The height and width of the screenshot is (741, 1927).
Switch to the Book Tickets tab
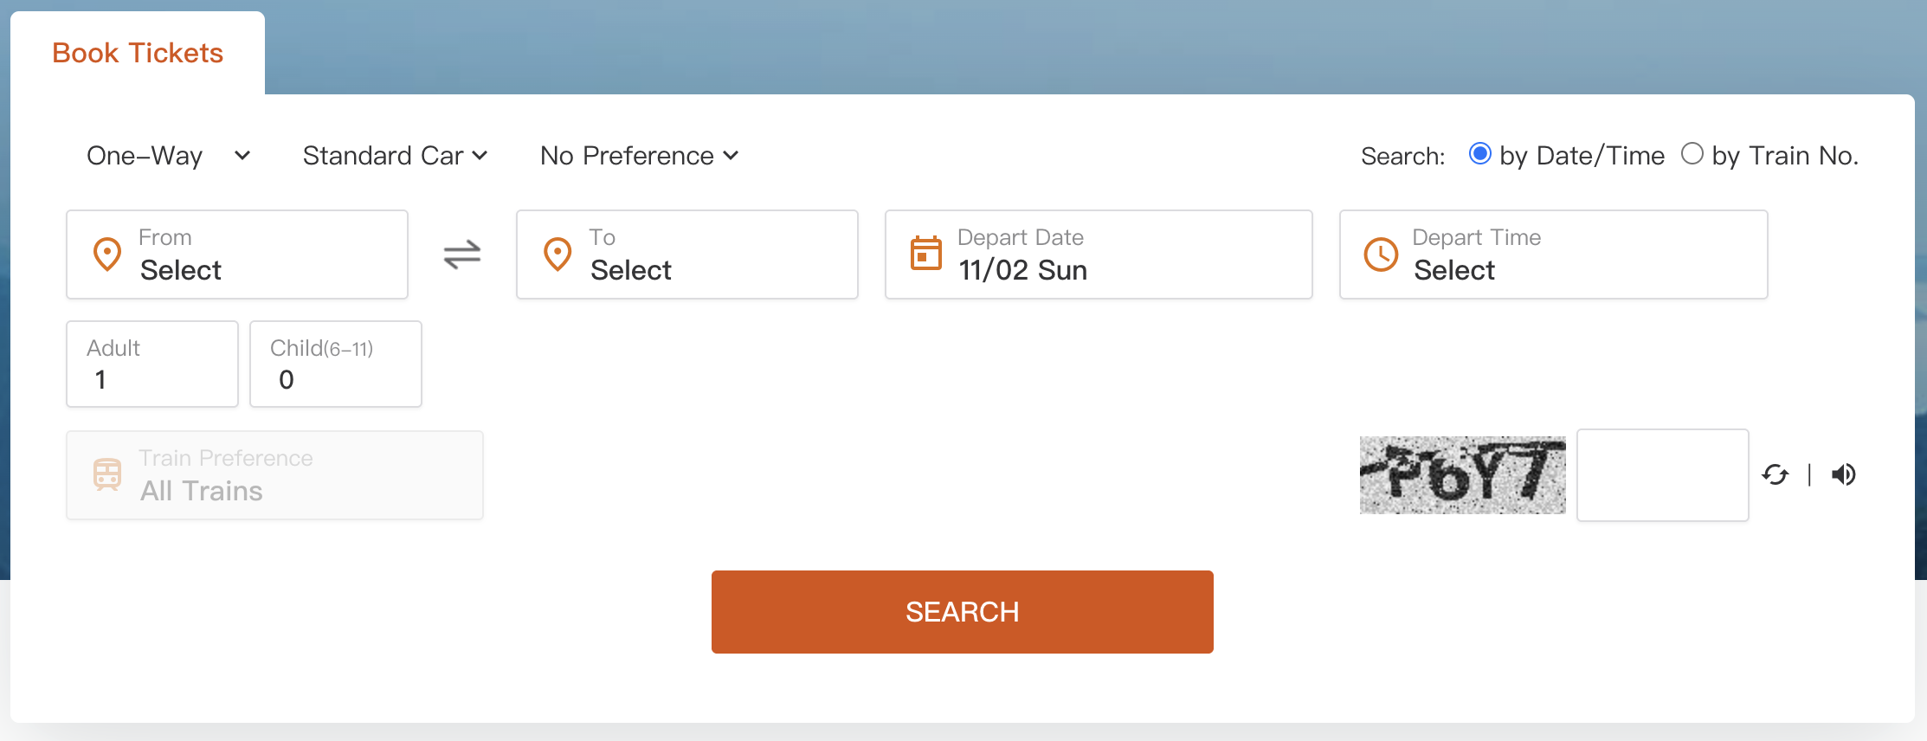138,53
